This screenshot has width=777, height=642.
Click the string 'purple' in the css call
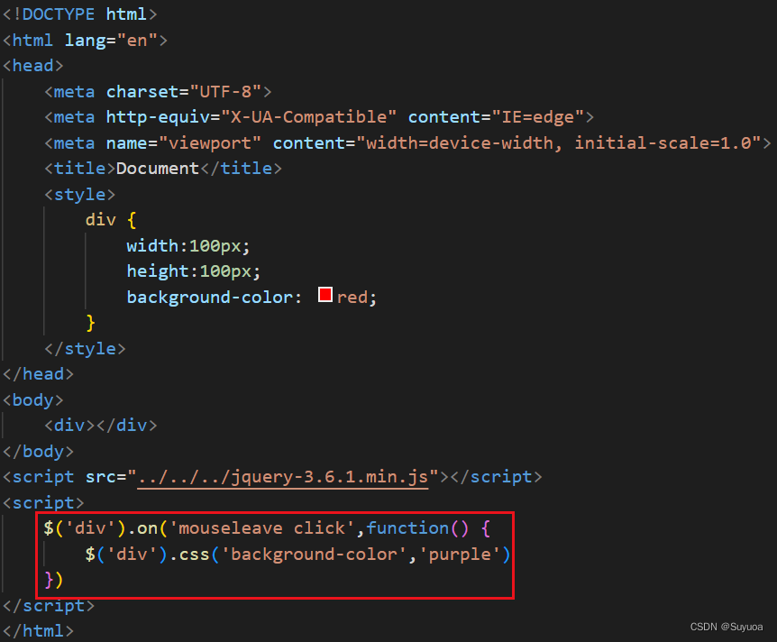pos(462,554)
